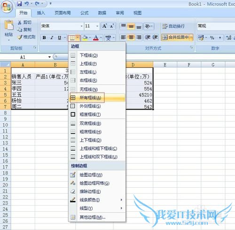The width and height of the screenshot is (235, 230).
Task: Apply the fill color bucket
Action: (85, 38)
